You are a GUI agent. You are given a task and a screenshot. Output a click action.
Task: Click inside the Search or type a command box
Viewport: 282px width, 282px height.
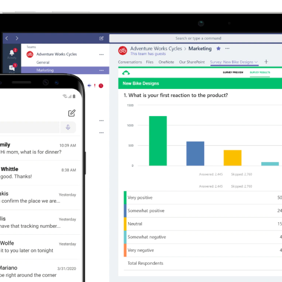196,38
